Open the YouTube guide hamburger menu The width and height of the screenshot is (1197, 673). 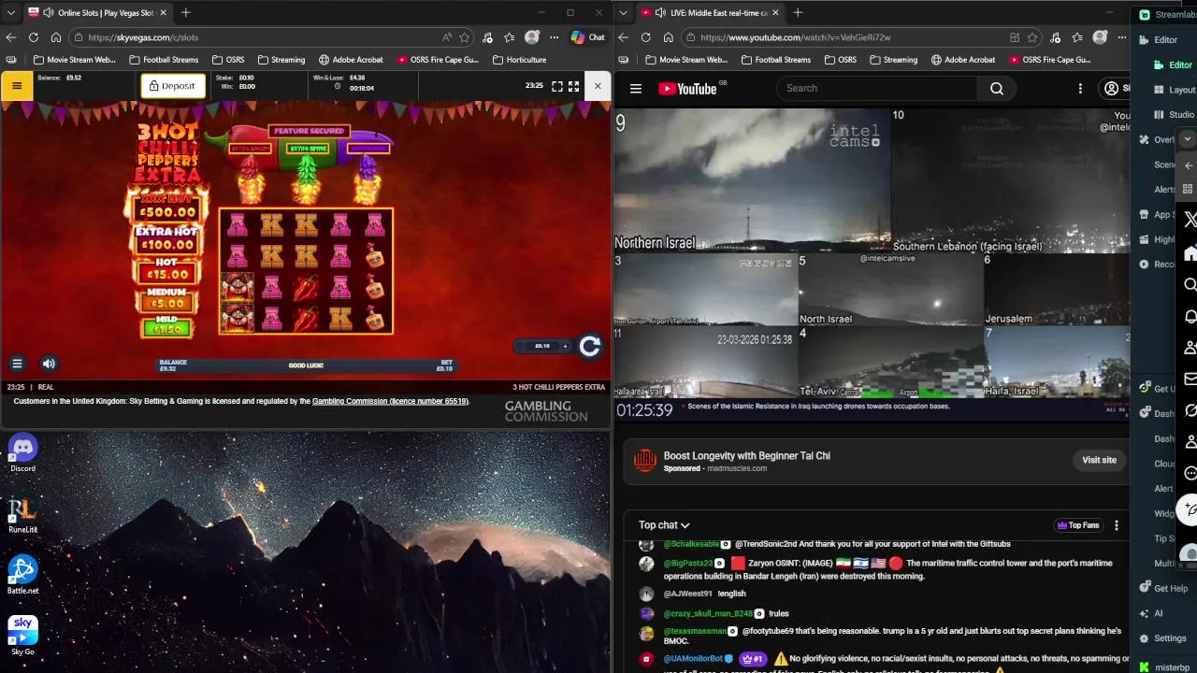point(636,89)
